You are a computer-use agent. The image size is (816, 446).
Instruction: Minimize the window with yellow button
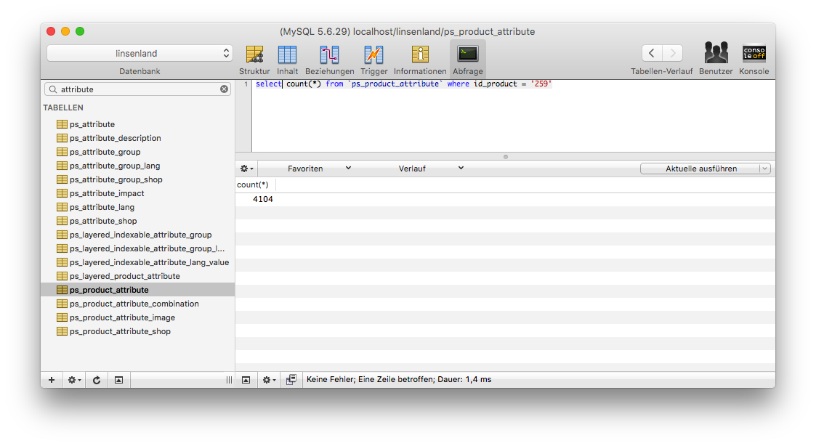(x=65, y=31)
